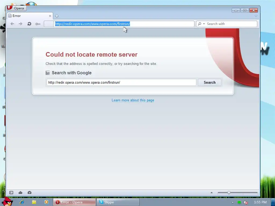Go forward to next page
275x206 pixels.
pos(20,24)
